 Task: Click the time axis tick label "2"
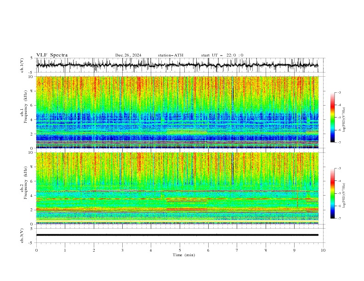click(94, 250)
